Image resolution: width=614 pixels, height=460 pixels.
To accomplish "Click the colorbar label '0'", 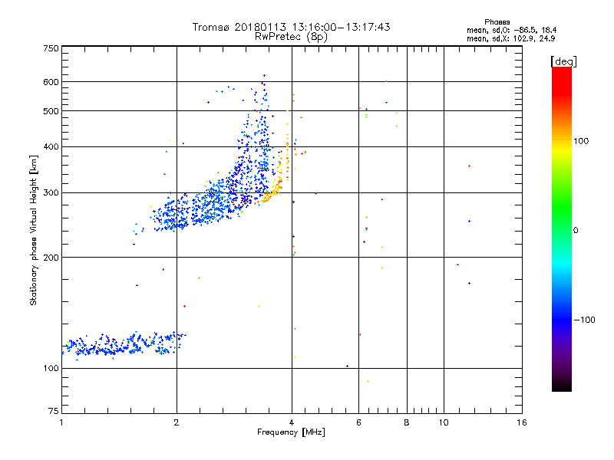I will tap(576, 231).
